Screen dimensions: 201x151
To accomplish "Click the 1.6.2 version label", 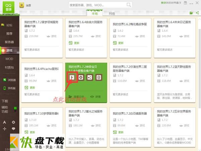I will [x=120, y=30].
